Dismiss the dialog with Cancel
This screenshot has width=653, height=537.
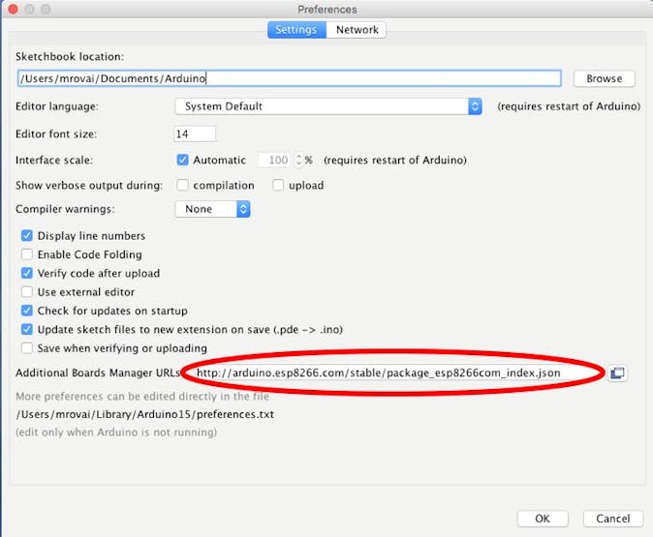(613, 519)
